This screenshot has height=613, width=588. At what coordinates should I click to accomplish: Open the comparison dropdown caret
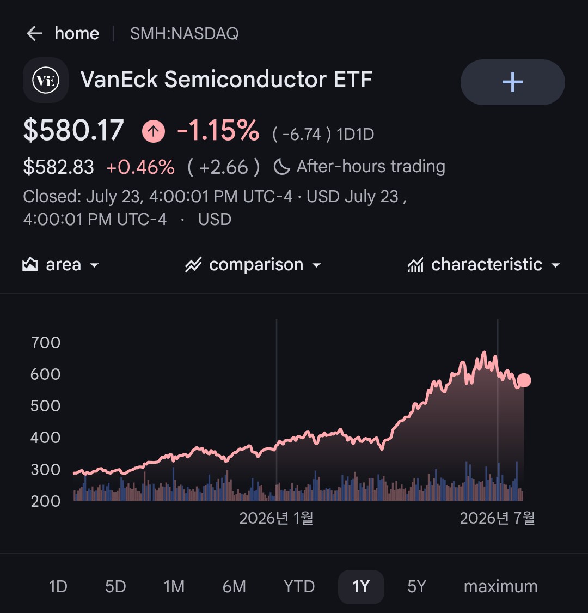point(316,265)
